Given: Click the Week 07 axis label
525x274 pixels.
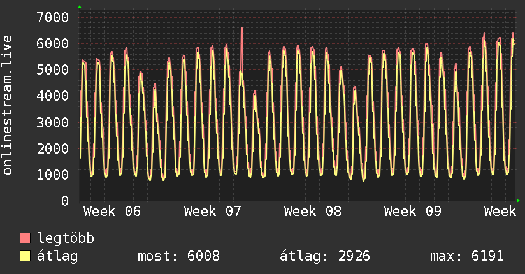Looking at the screenshot, I should click(213, 212).
